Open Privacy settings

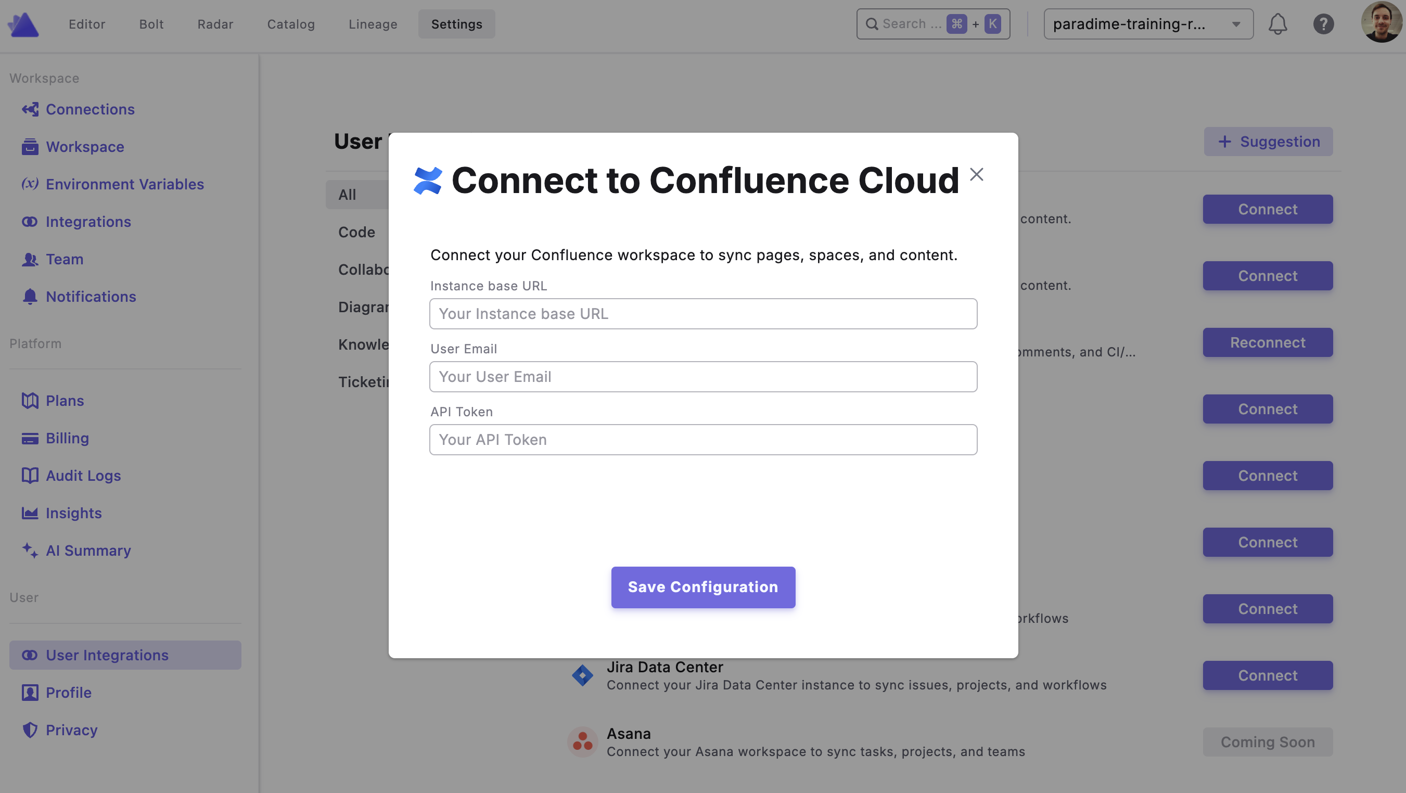[x=71, y=730]
